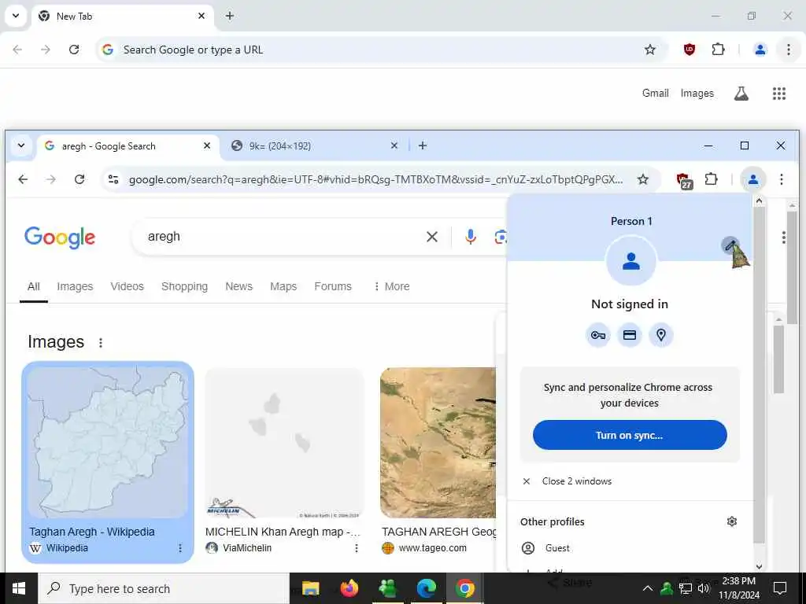
Task: Switch to the 9k= (204×192) tab
Action: (314, 145)
